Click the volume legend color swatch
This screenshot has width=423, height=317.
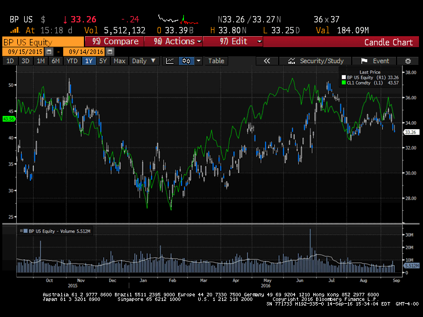click(x=26, y=231)
